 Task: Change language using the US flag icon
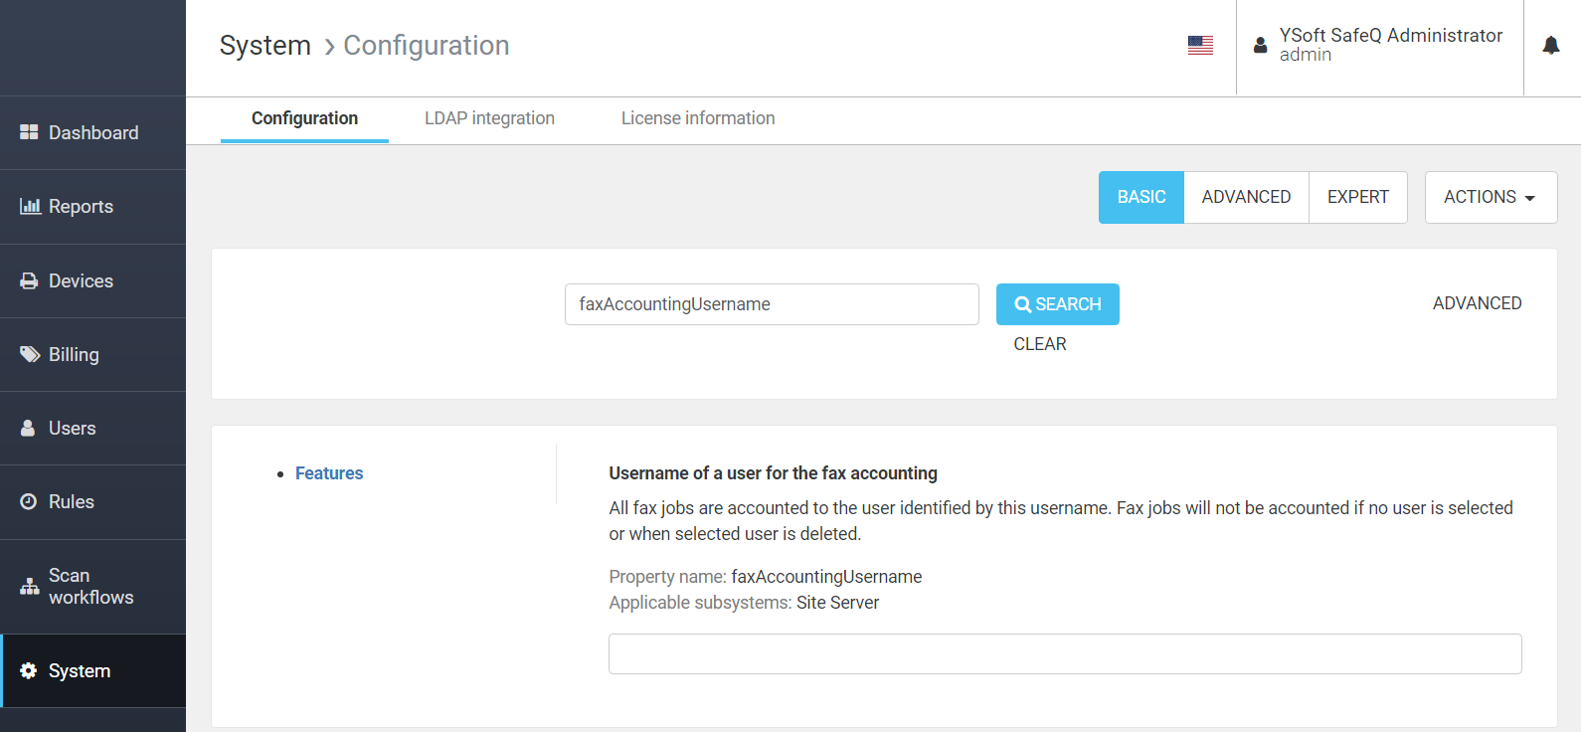tap(1200, 46)
